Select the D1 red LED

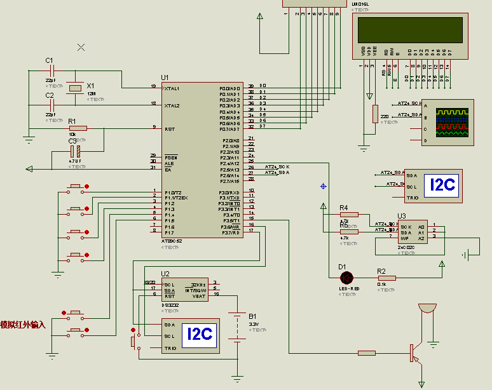click(x=346, y=278)
